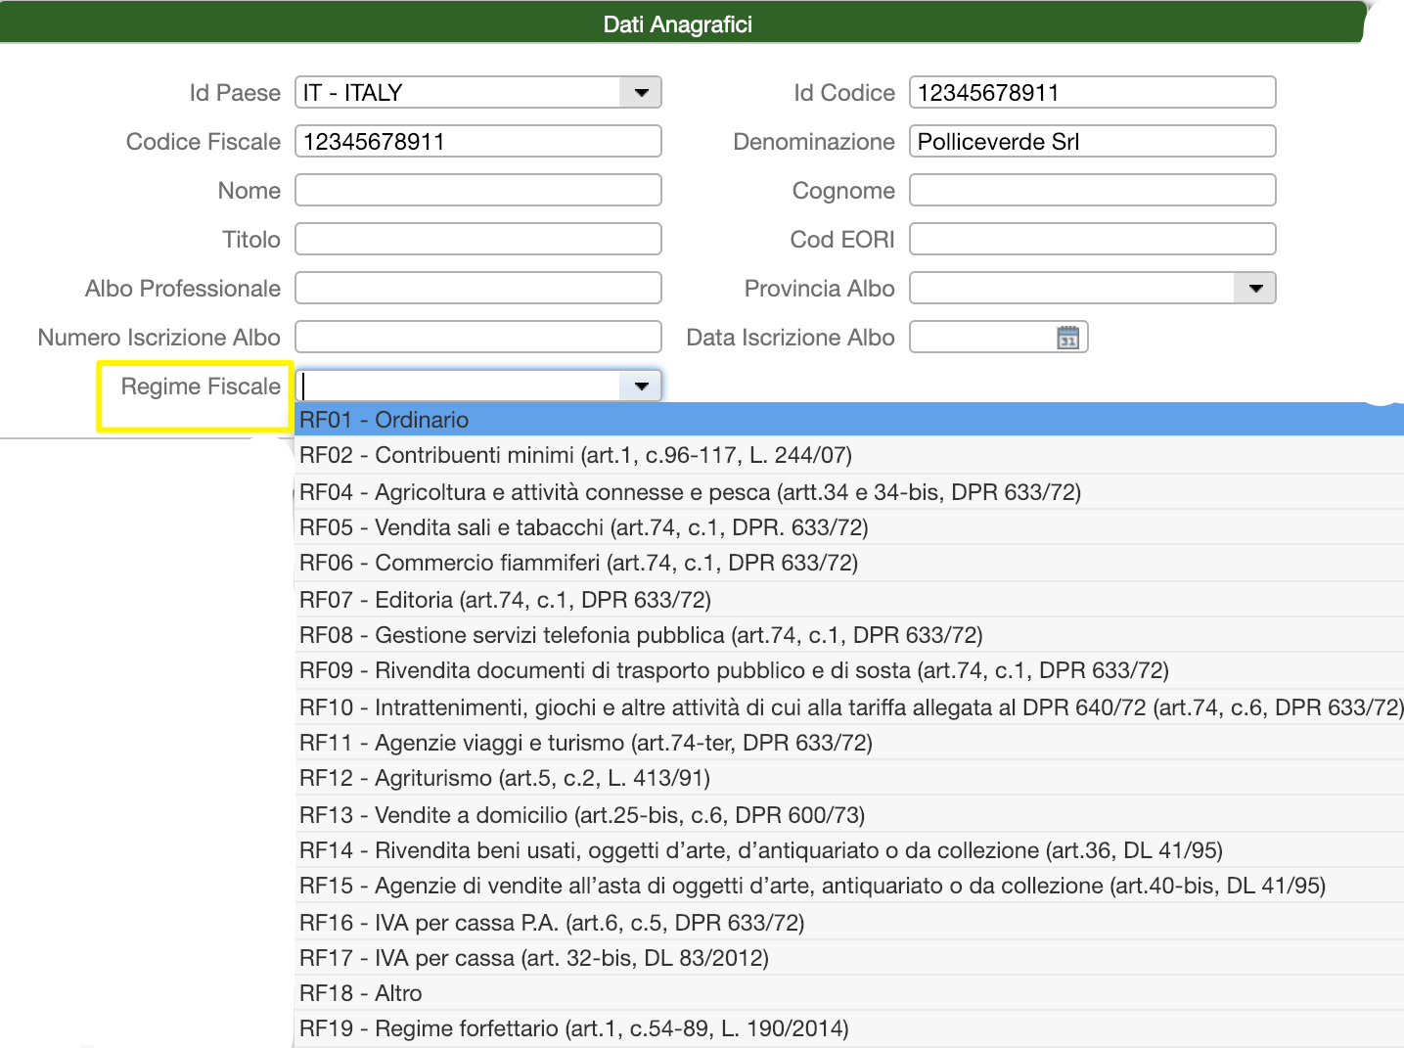
Task: Choose RF04 - Agricoltura e attività connesse
Action: point(849,492)
